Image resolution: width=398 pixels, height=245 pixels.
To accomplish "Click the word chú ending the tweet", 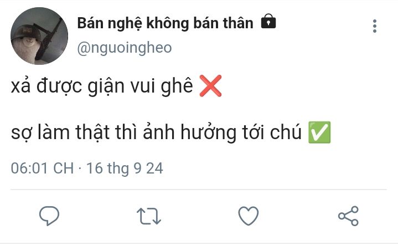I will 286,132.
